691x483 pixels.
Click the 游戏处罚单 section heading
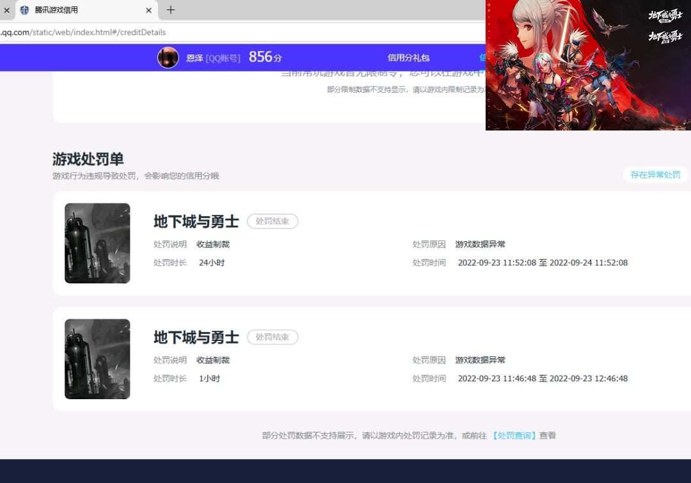click(88, 159)
